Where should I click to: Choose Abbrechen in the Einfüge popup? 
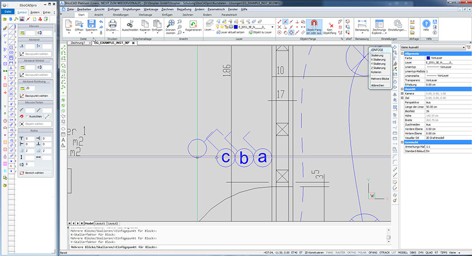[x=377, y=85]
